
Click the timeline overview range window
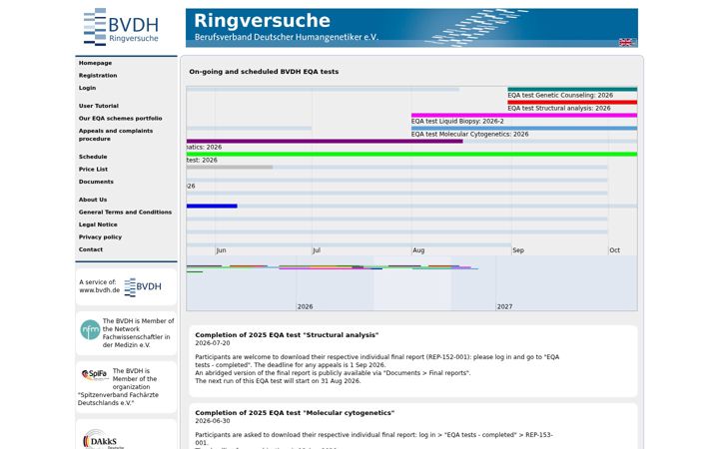point(412,283)
